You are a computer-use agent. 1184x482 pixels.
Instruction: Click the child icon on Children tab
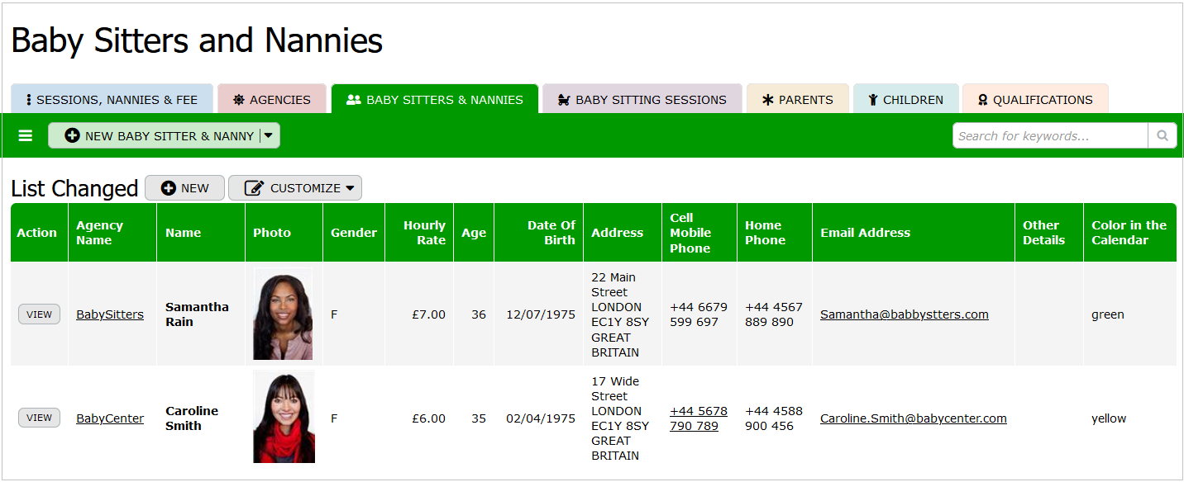872,100
